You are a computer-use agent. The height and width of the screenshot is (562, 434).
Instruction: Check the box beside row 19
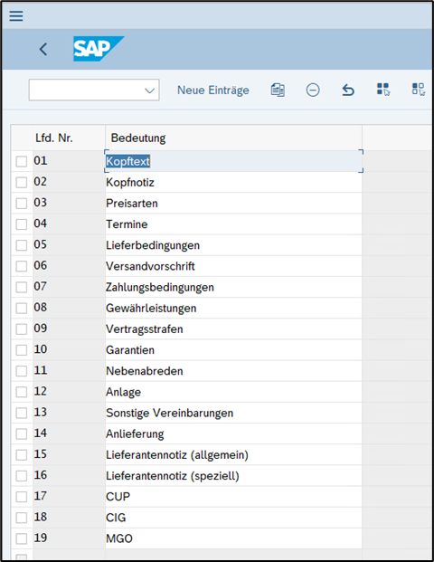point(22,538)
